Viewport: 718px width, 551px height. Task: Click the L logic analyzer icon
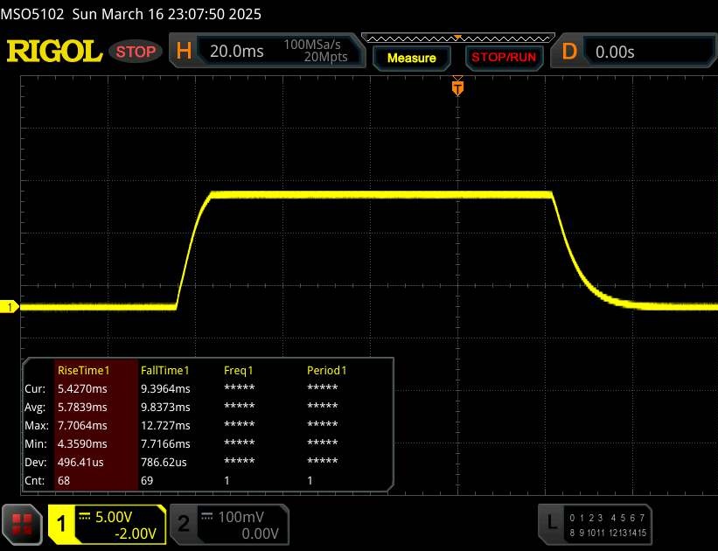pyautogui.click(x=551, y=523)
